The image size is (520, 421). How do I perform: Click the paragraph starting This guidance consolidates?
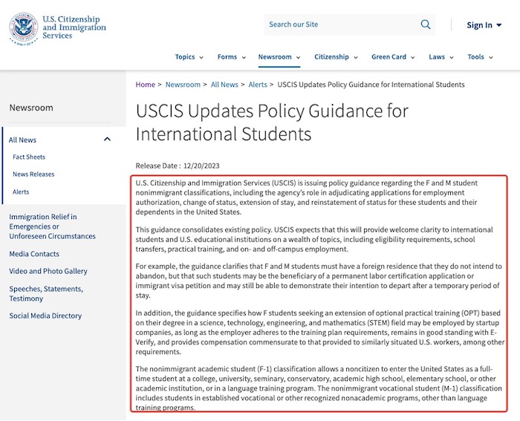coord(314,239)
